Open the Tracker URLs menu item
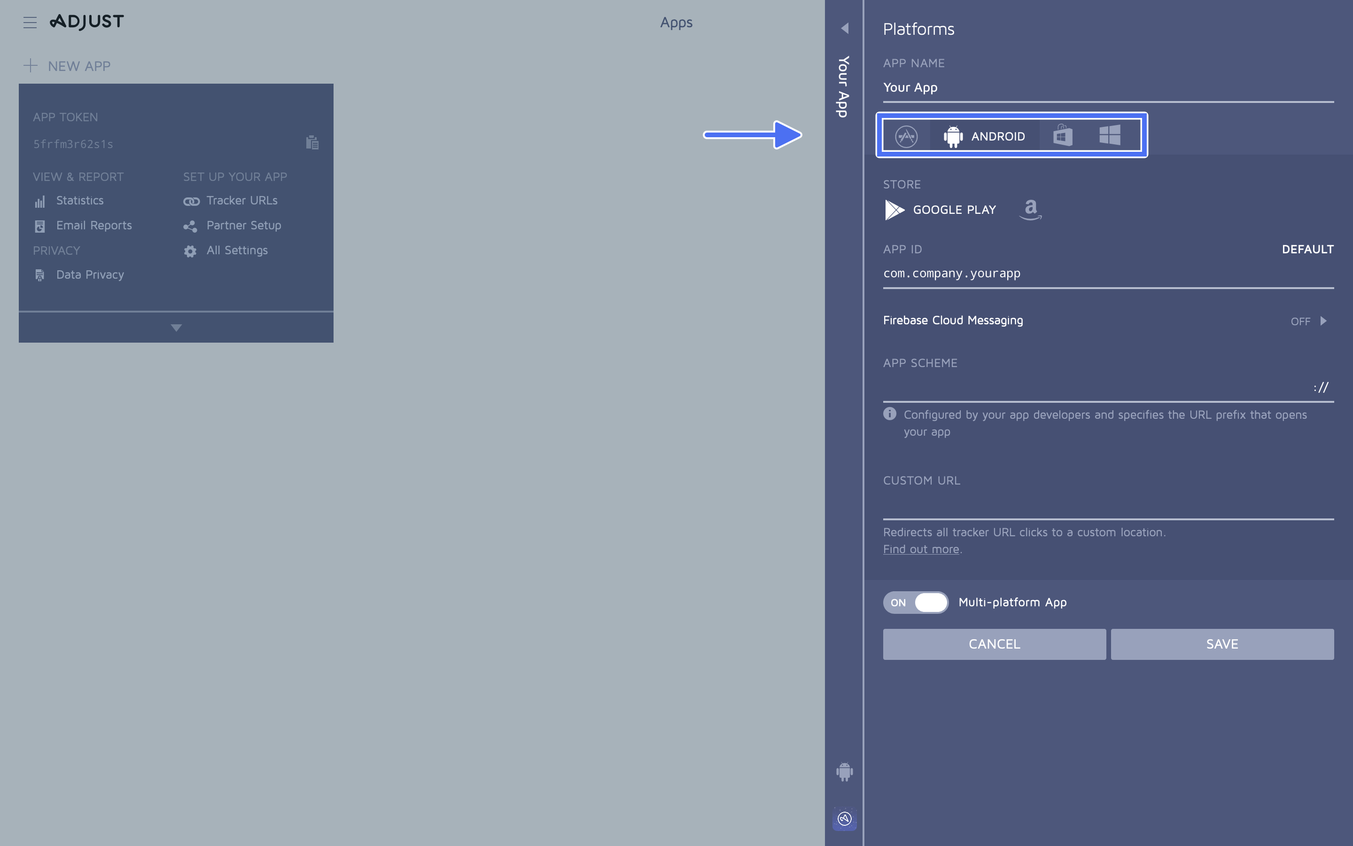 click(x=241, y=201)
